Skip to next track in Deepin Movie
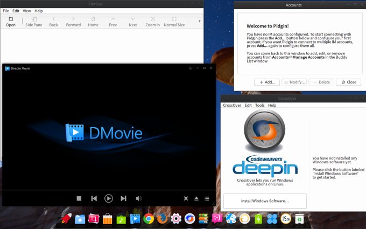This screenshot has width=366, height=229. [124, 198]
